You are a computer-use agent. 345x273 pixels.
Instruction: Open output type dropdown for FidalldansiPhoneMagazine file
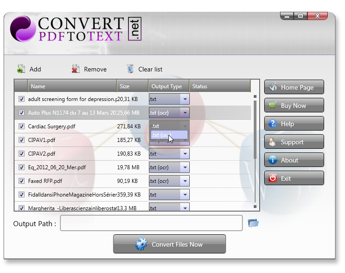tap(185, 195)
